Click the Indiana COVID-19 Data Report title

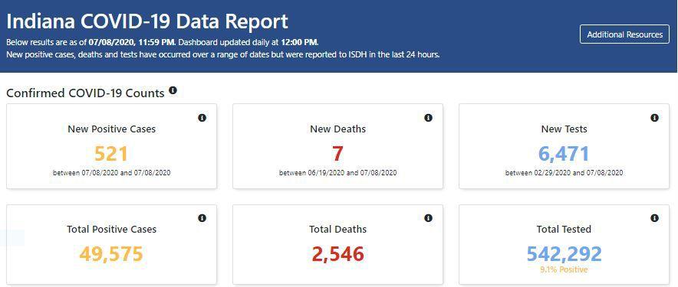click(147, 22)
